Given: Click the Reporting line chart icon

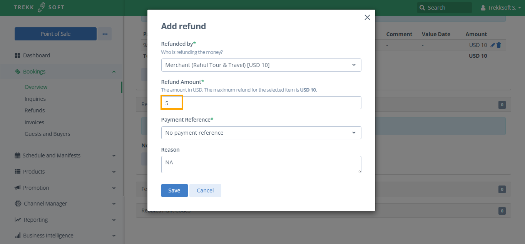Looking at the screenshot, I should click(18, 220).
